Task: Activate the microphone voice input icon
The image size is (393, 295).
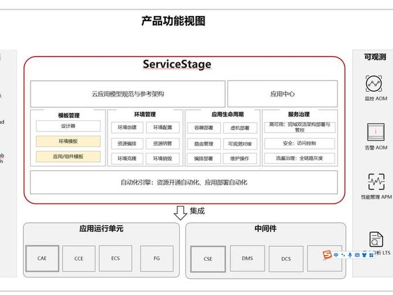Action: pos(350,255)
